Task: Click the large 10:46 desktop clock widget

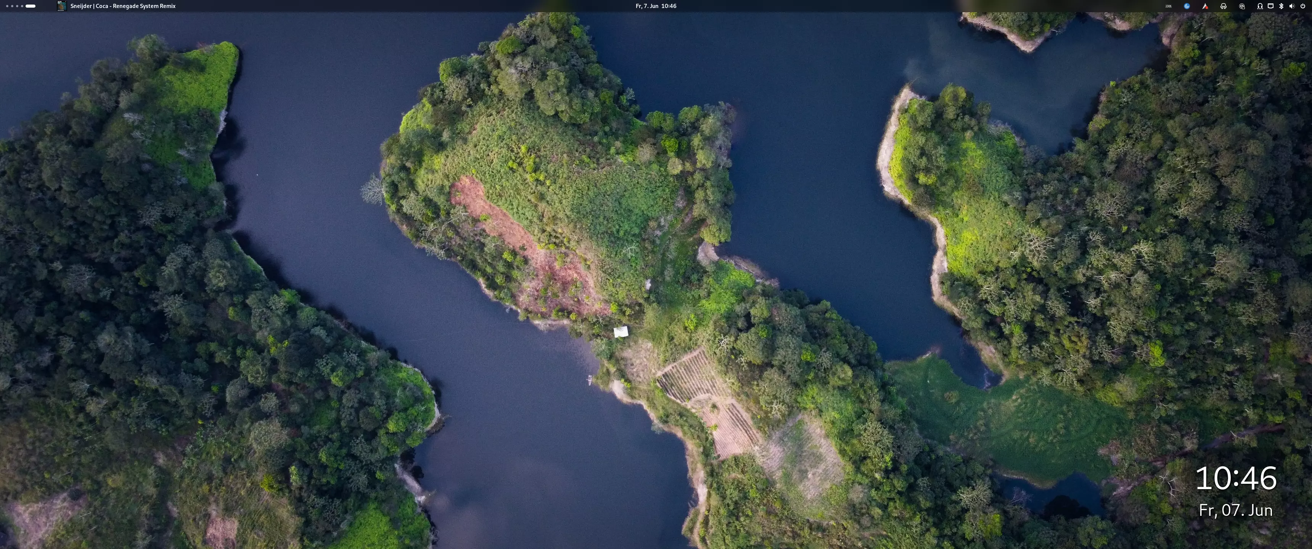Action: pyautogui.click(x=1236, y=478)
